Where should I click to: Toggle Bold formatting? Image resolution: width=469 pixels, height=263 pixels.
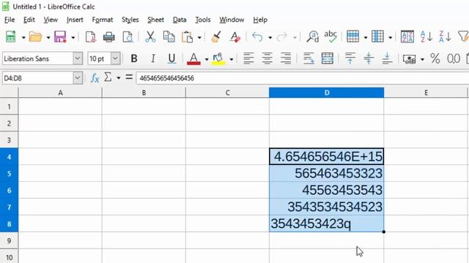tap(134, 58)
